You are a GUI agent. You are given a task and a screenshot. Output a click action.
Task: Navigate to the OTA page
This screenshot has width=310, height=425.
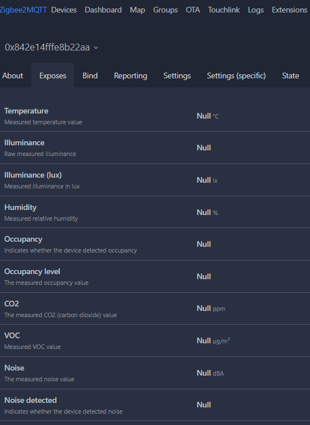click(x=193, y=10)
